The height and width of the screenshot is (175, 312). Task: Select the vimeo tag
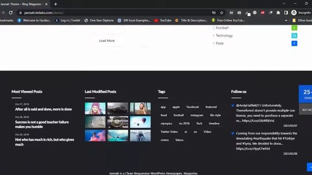[165, 140]
